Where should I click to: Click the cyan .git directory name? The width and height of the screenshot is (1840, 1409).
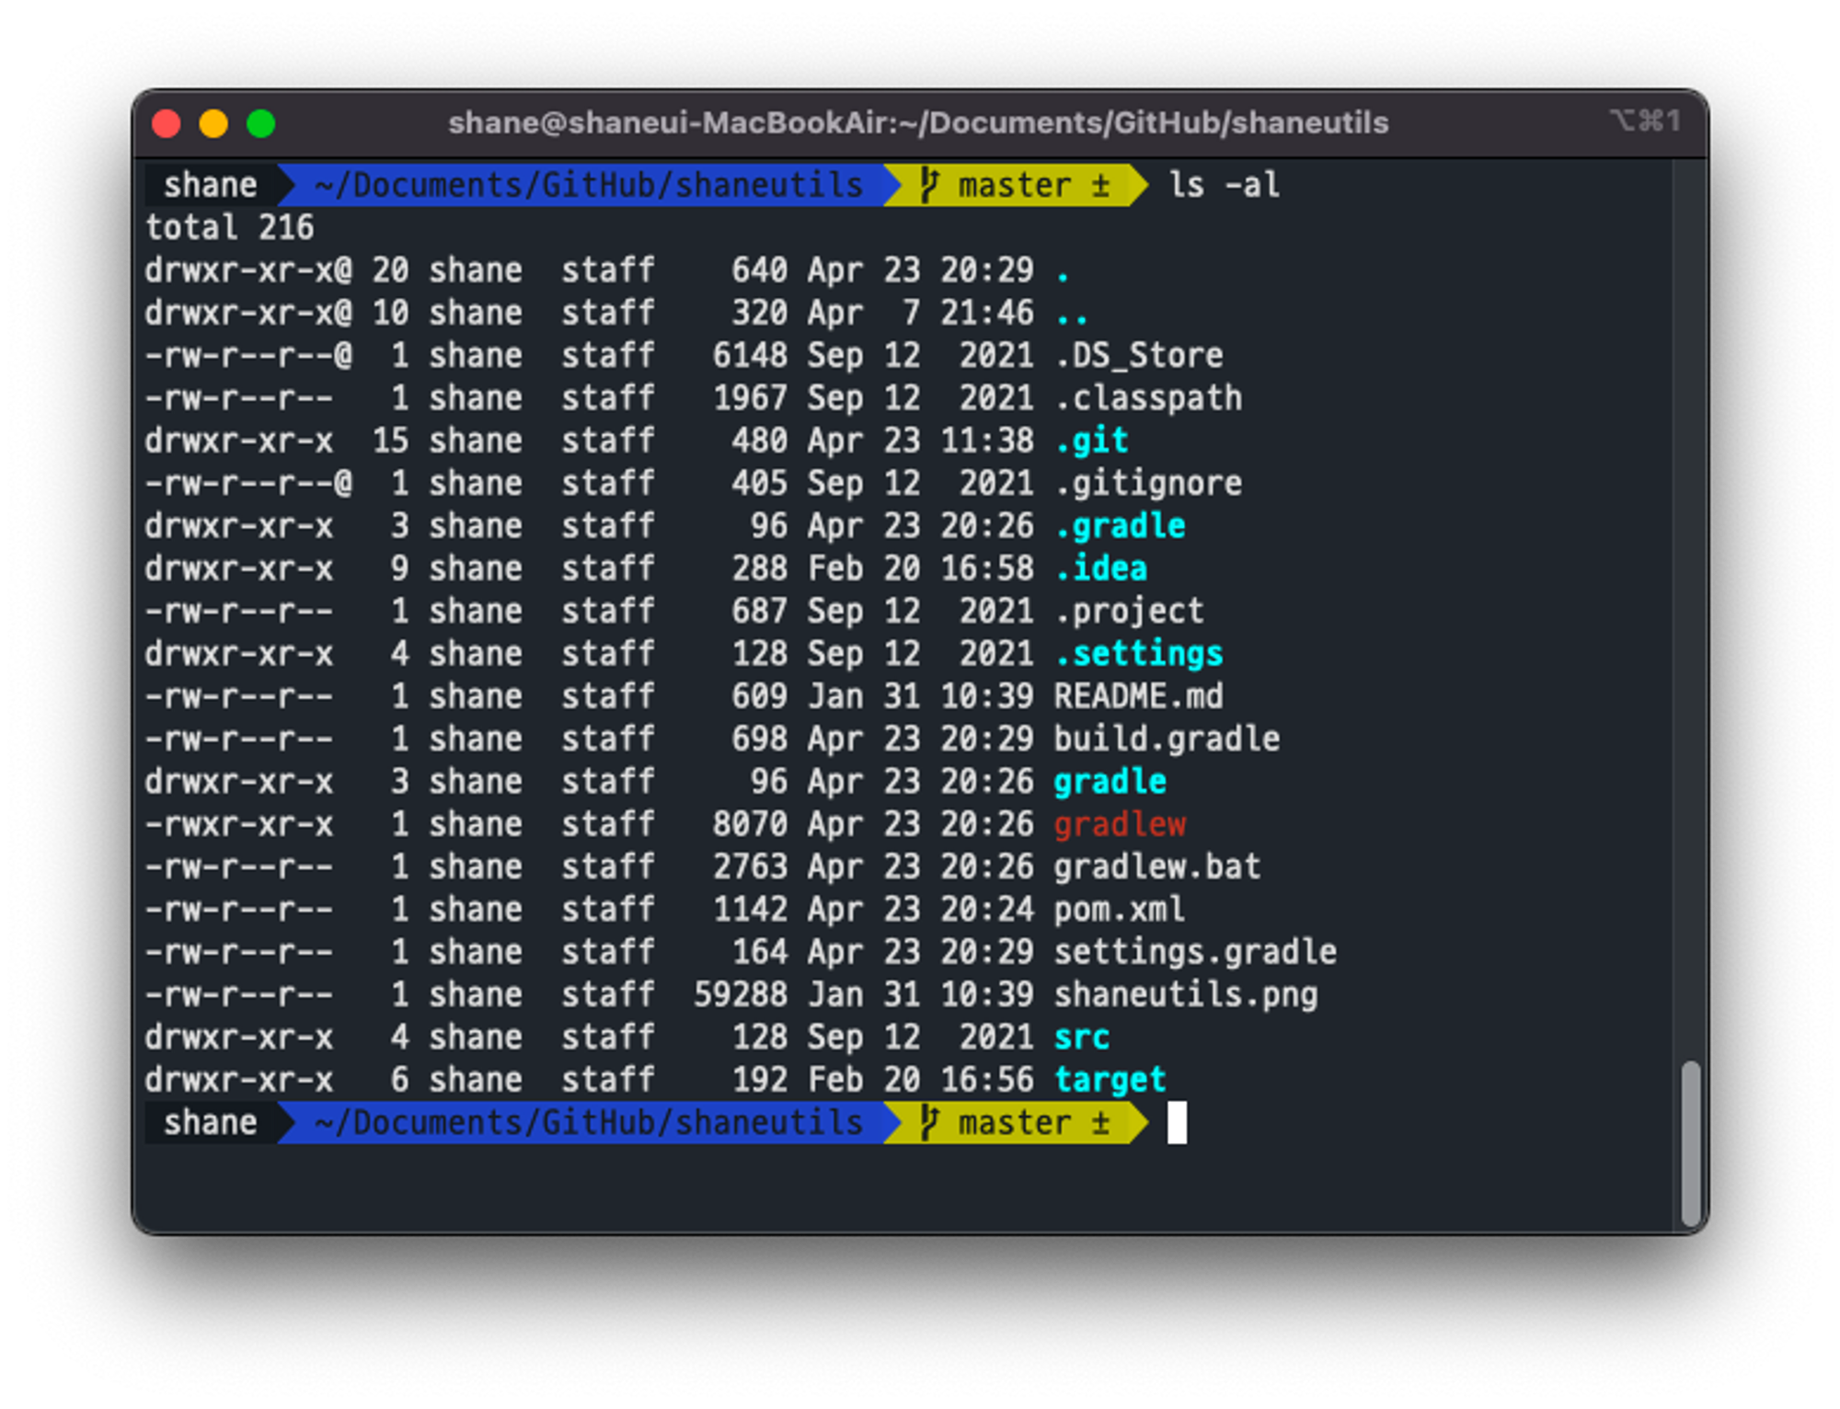click(x=1091, y=441)
